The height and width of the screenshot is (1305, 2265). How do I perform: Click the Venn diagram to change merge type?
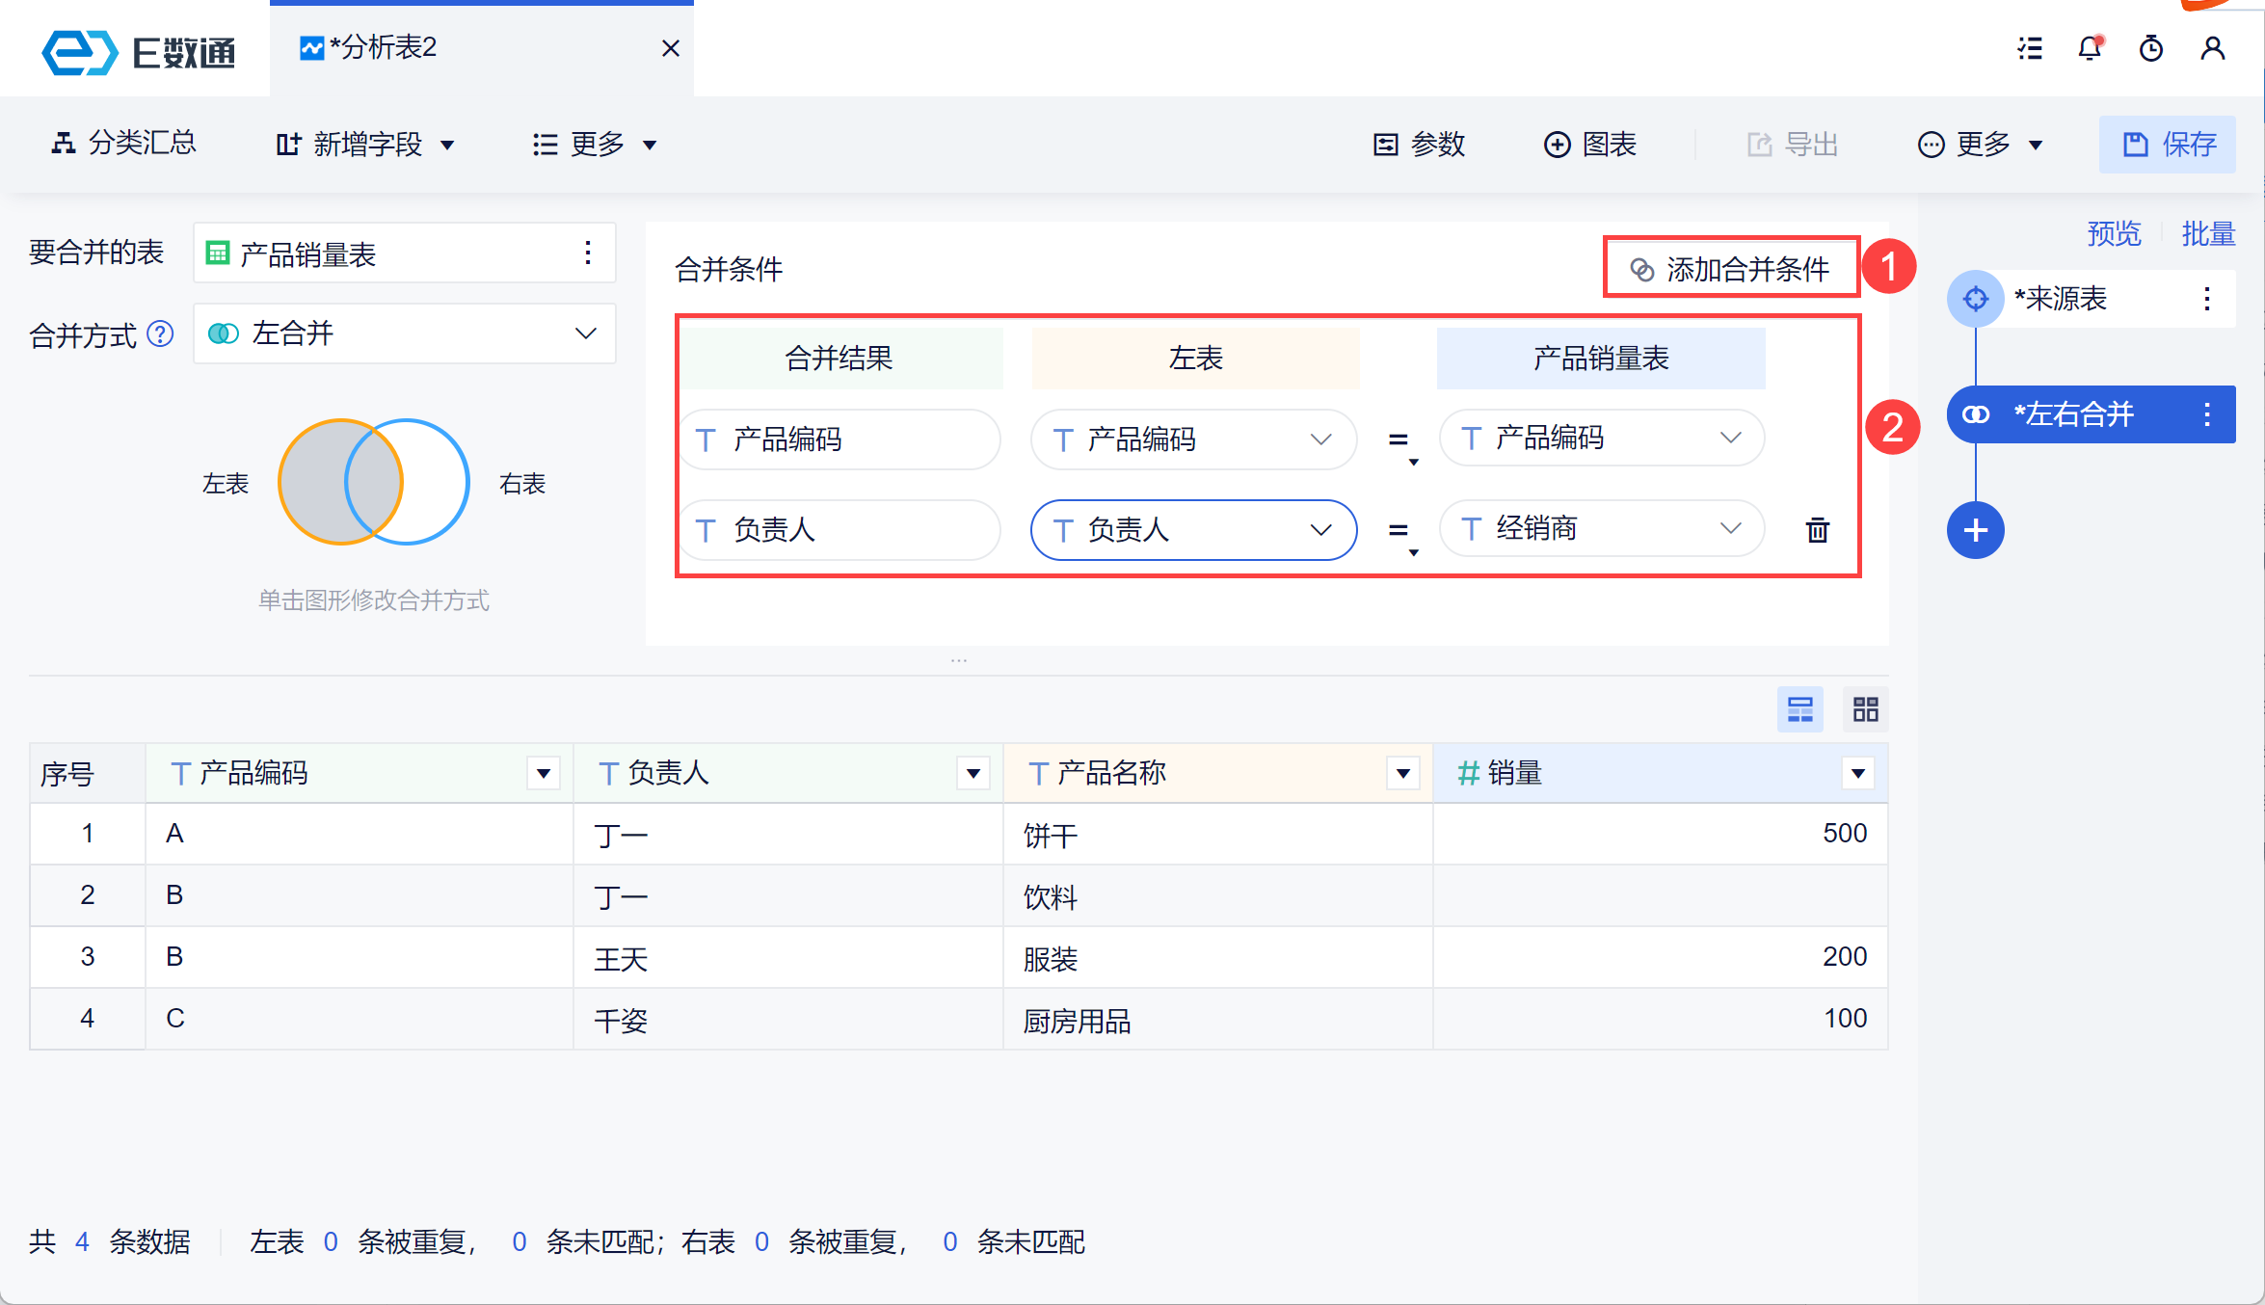coord(374,482)
